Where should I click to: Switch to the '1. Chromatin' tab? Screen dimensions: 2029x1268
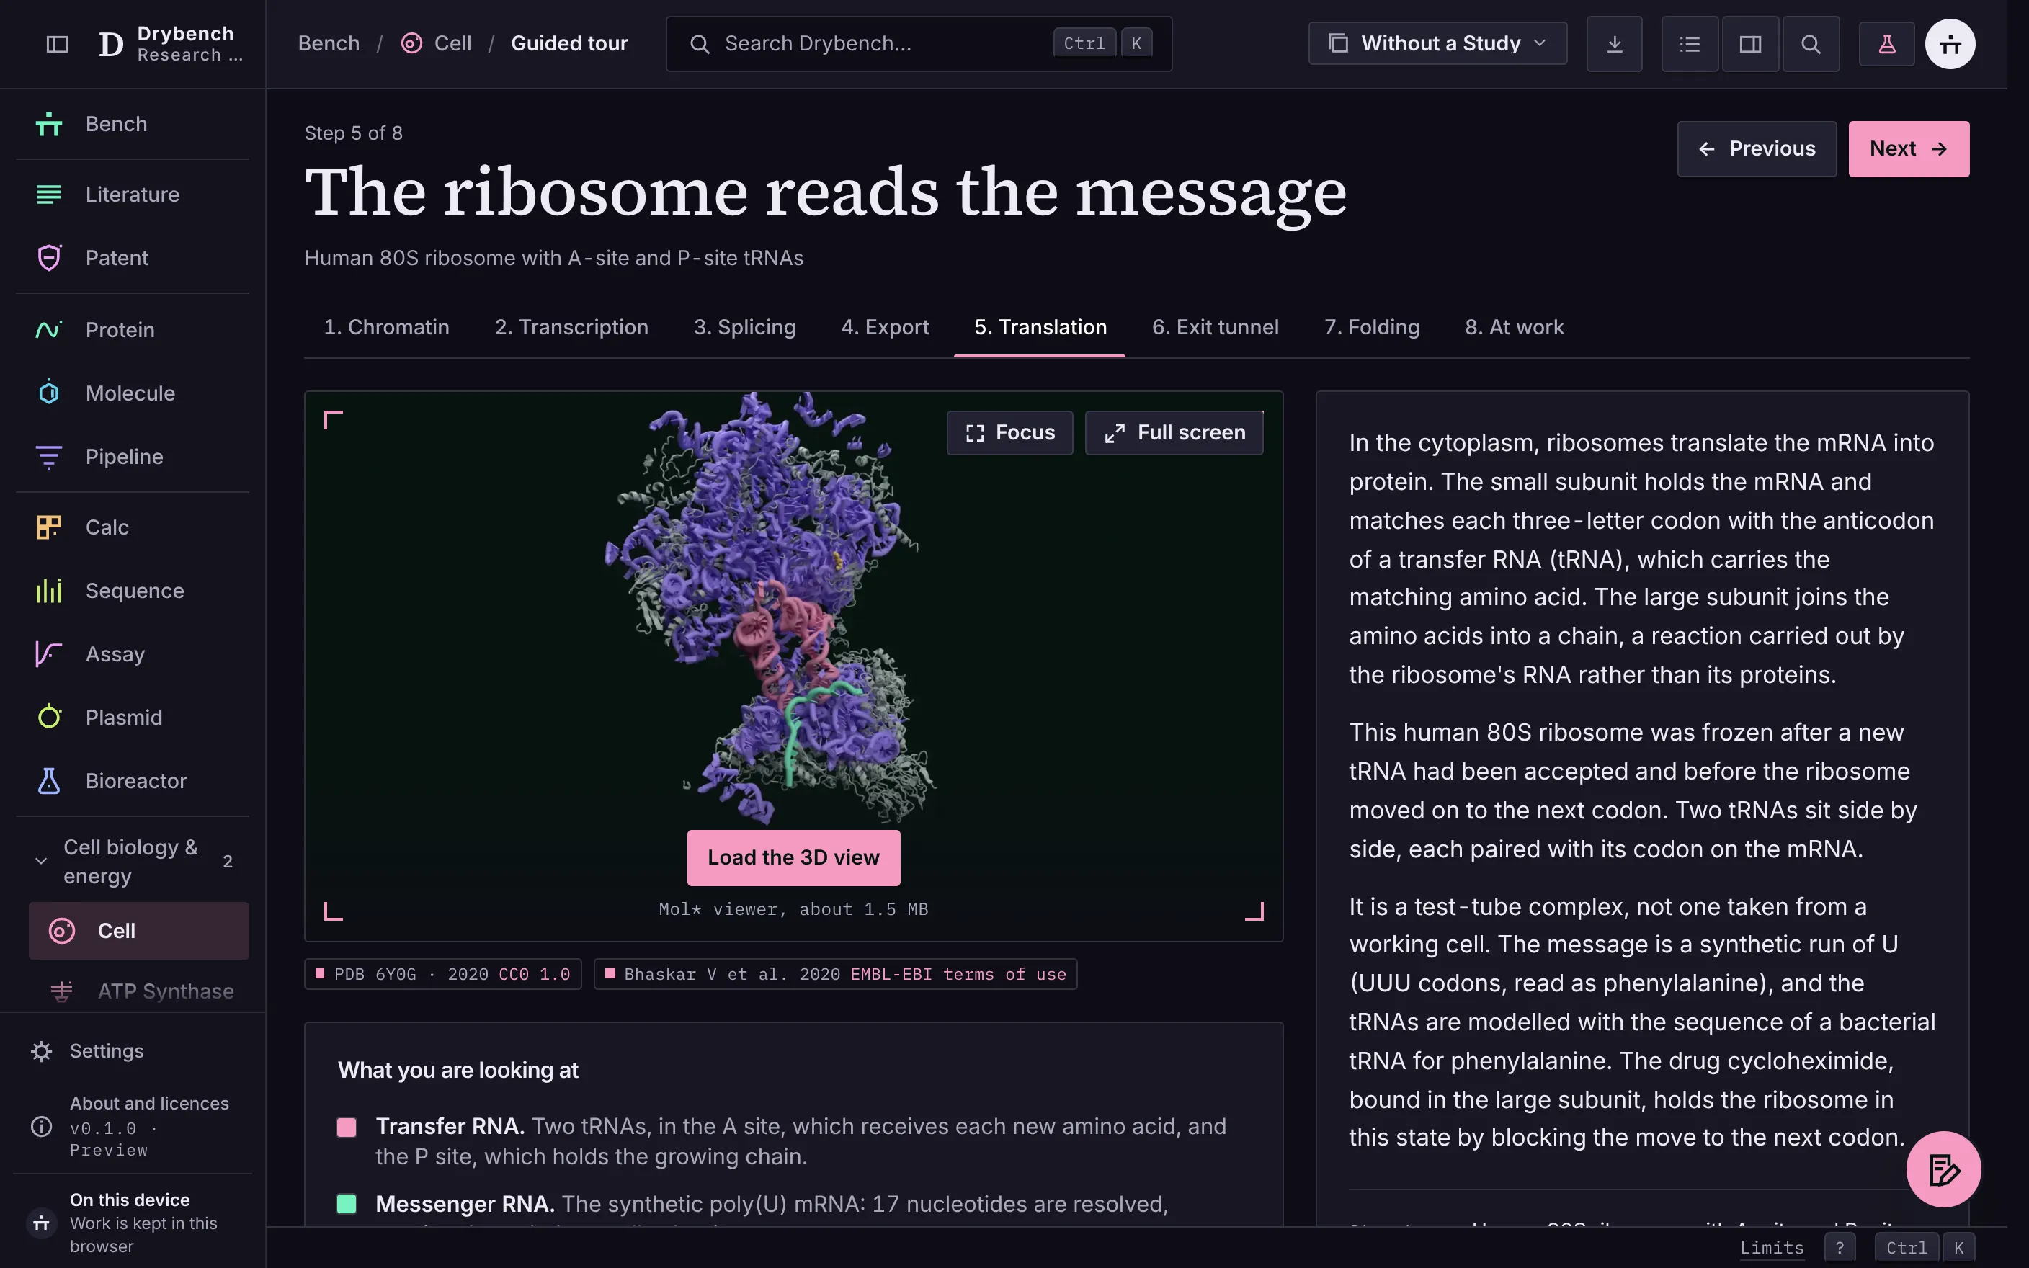[386, 327]
